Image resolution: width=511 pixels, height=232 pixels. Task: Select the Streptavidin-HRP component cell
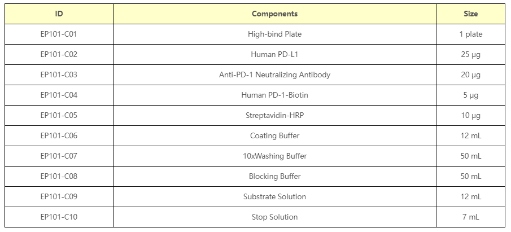point(274,115)
